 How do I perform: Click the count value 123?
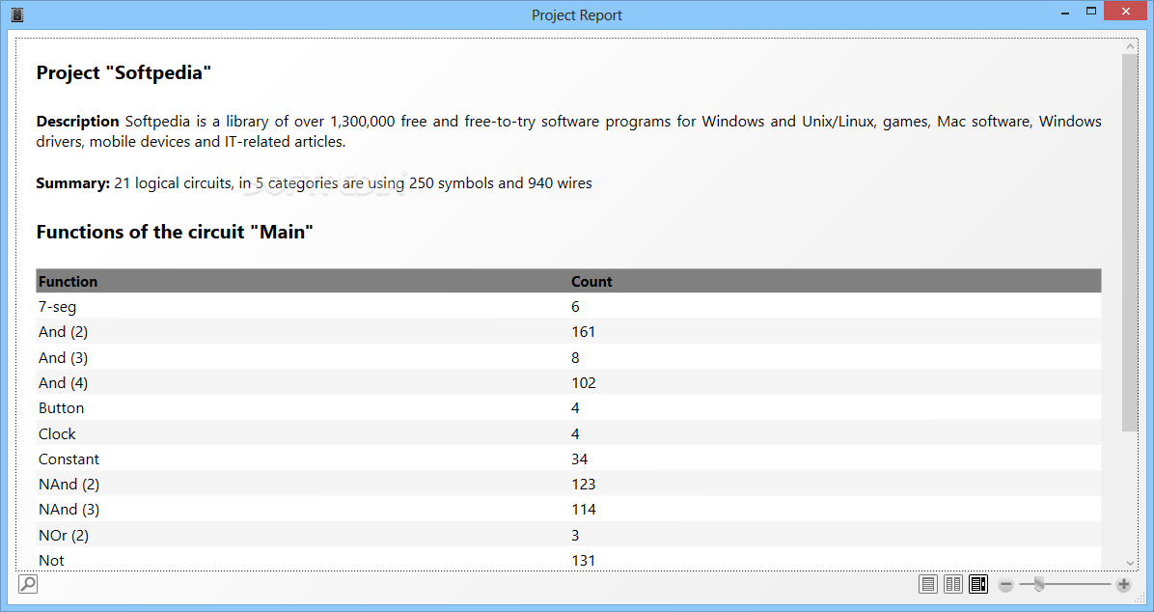(x=584, y=484)
